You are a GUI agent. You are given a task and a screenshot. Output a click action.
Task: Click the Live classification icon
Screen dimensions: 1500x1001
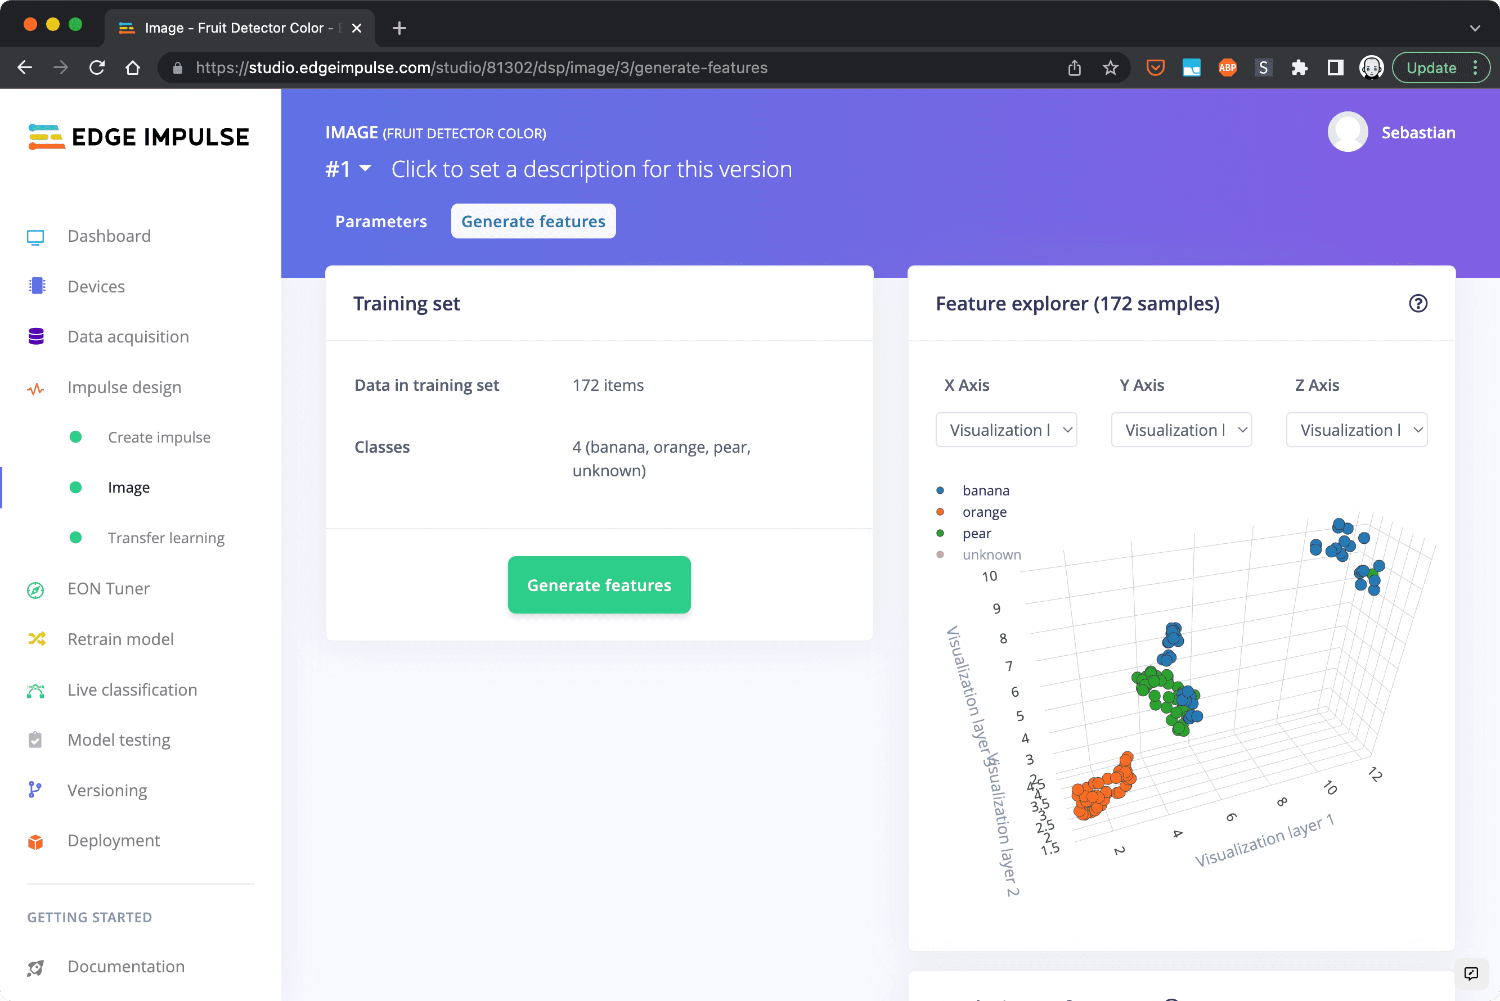36,690
